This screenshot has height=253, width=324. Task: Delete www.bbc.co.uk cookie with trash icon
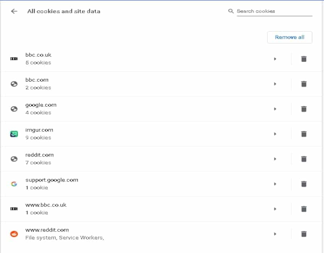(x=304, y=209)
